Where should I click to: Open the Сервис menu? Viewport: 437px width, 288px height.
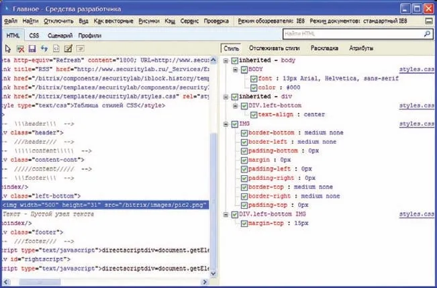click(189, 21)
